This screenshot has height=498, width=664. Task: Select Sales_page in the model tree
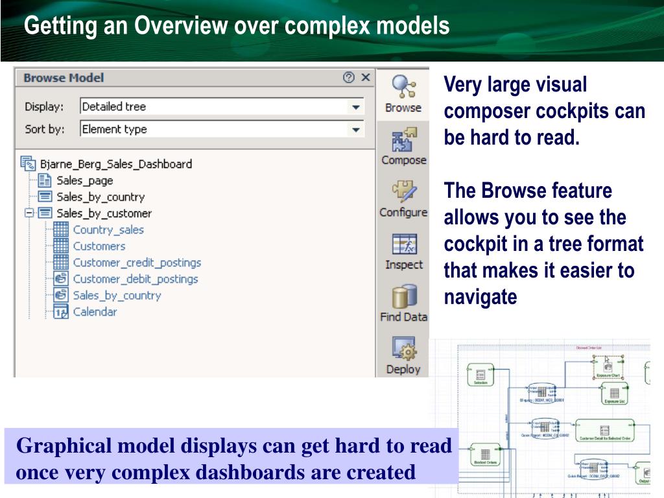[x=84, y=180]
